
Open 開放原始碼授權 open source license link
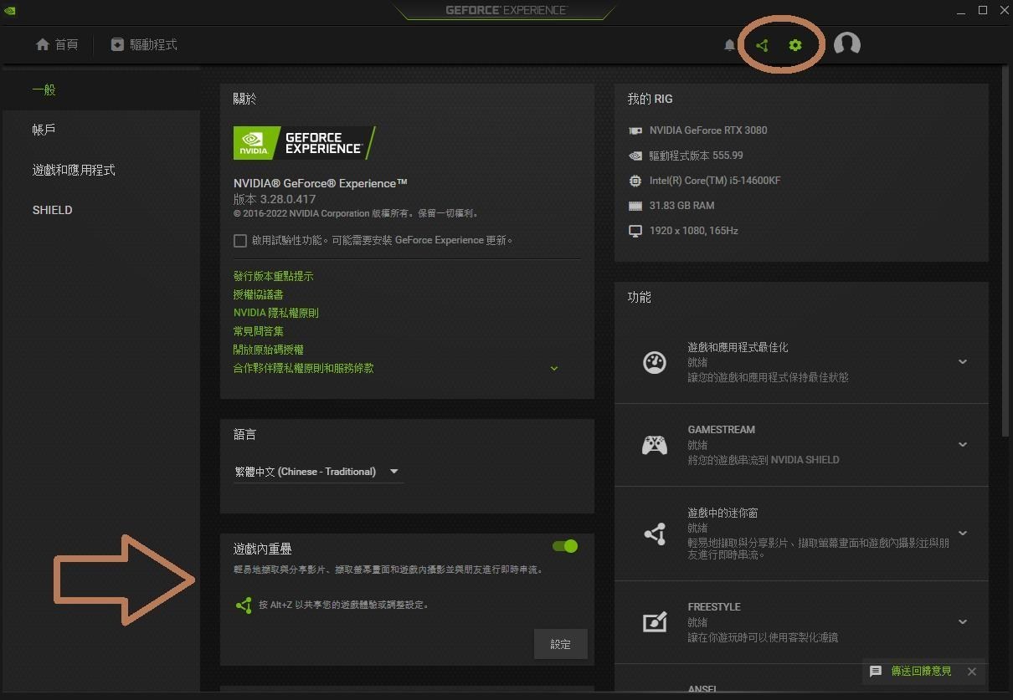coord(269,350)
